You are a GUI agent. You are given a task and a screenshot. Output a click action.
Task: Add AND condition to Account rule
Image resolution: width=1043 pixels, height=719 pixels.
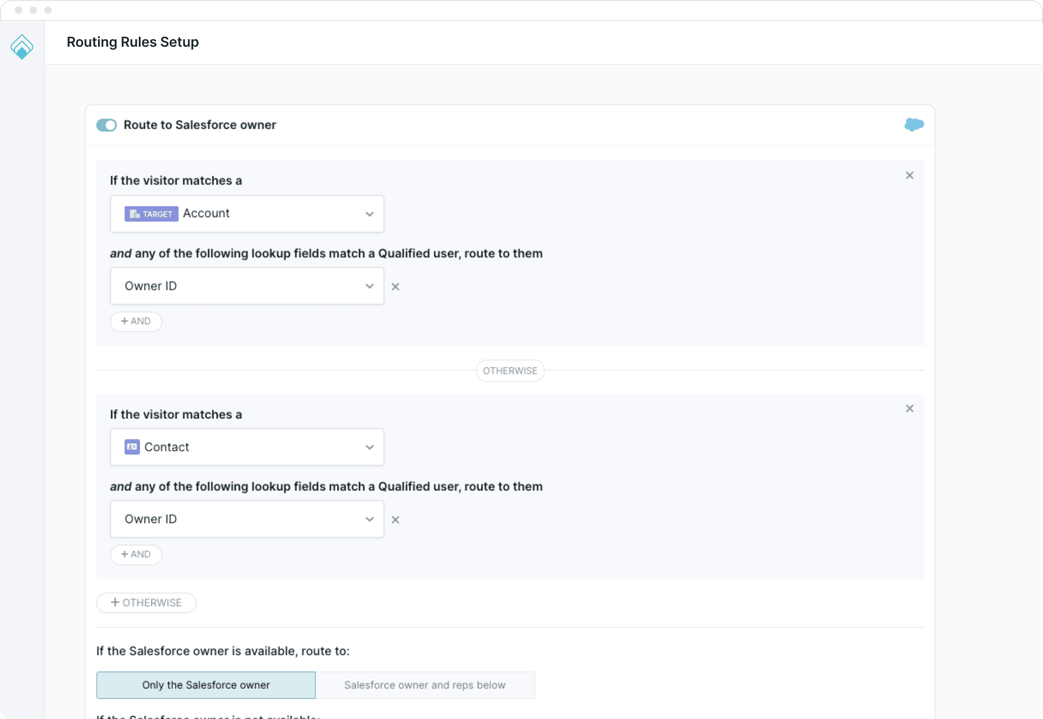pyautogui.click(x=136, y=321)
